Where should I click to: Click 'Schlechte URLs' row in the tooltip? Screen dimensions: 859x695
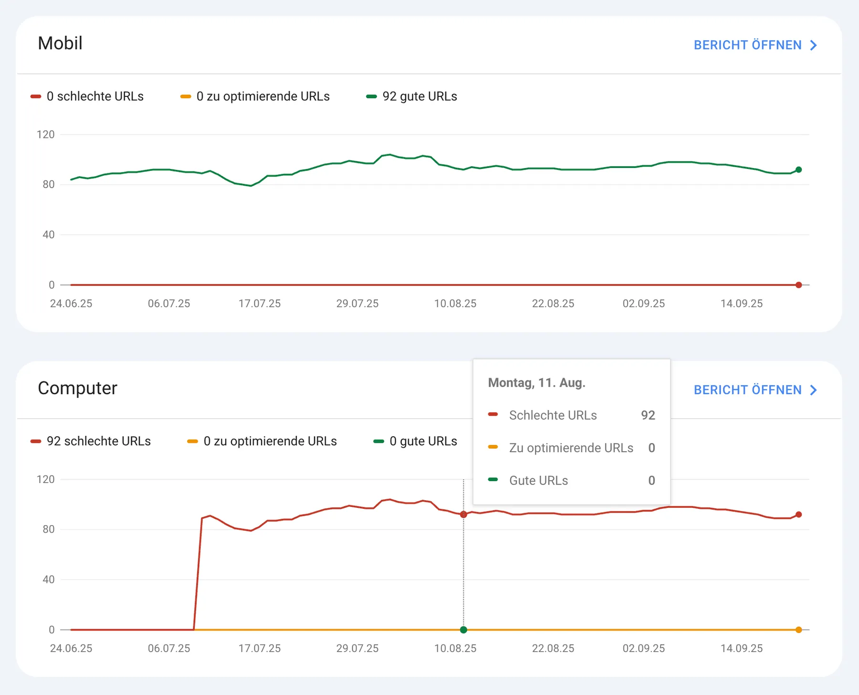pos(572,415)
